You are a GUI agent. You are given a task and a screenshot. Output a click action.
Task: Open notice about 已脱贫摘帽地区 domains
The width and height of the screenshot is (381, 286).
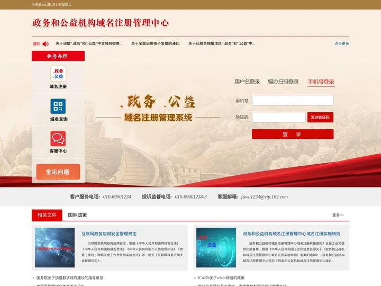point(222,43)
